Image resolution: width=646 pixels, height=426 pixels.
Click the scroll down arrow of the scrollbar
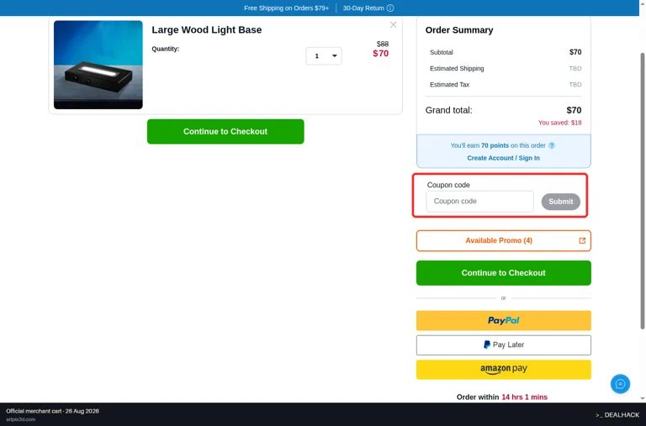click(x=643, y=398)
